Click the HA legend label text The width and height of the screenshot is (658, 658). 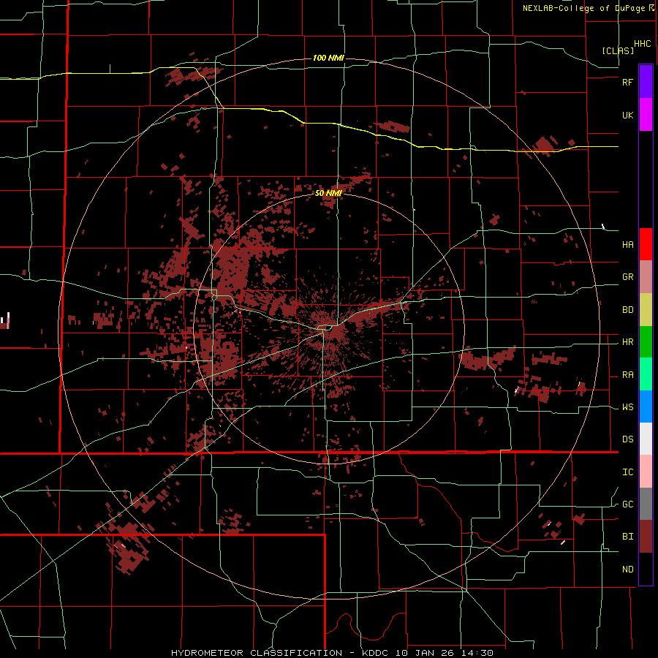click(x=627, y=245)
